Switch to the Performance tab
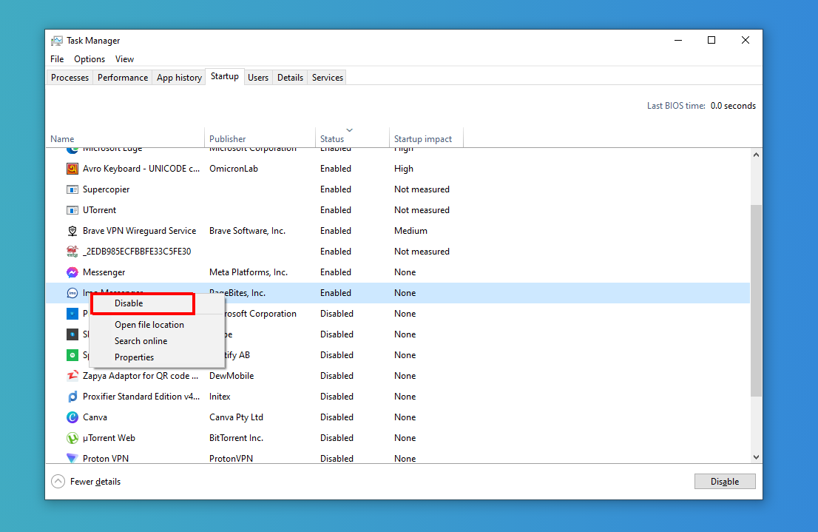The height and width of the screenshot is (532, 818). point(123,77)
